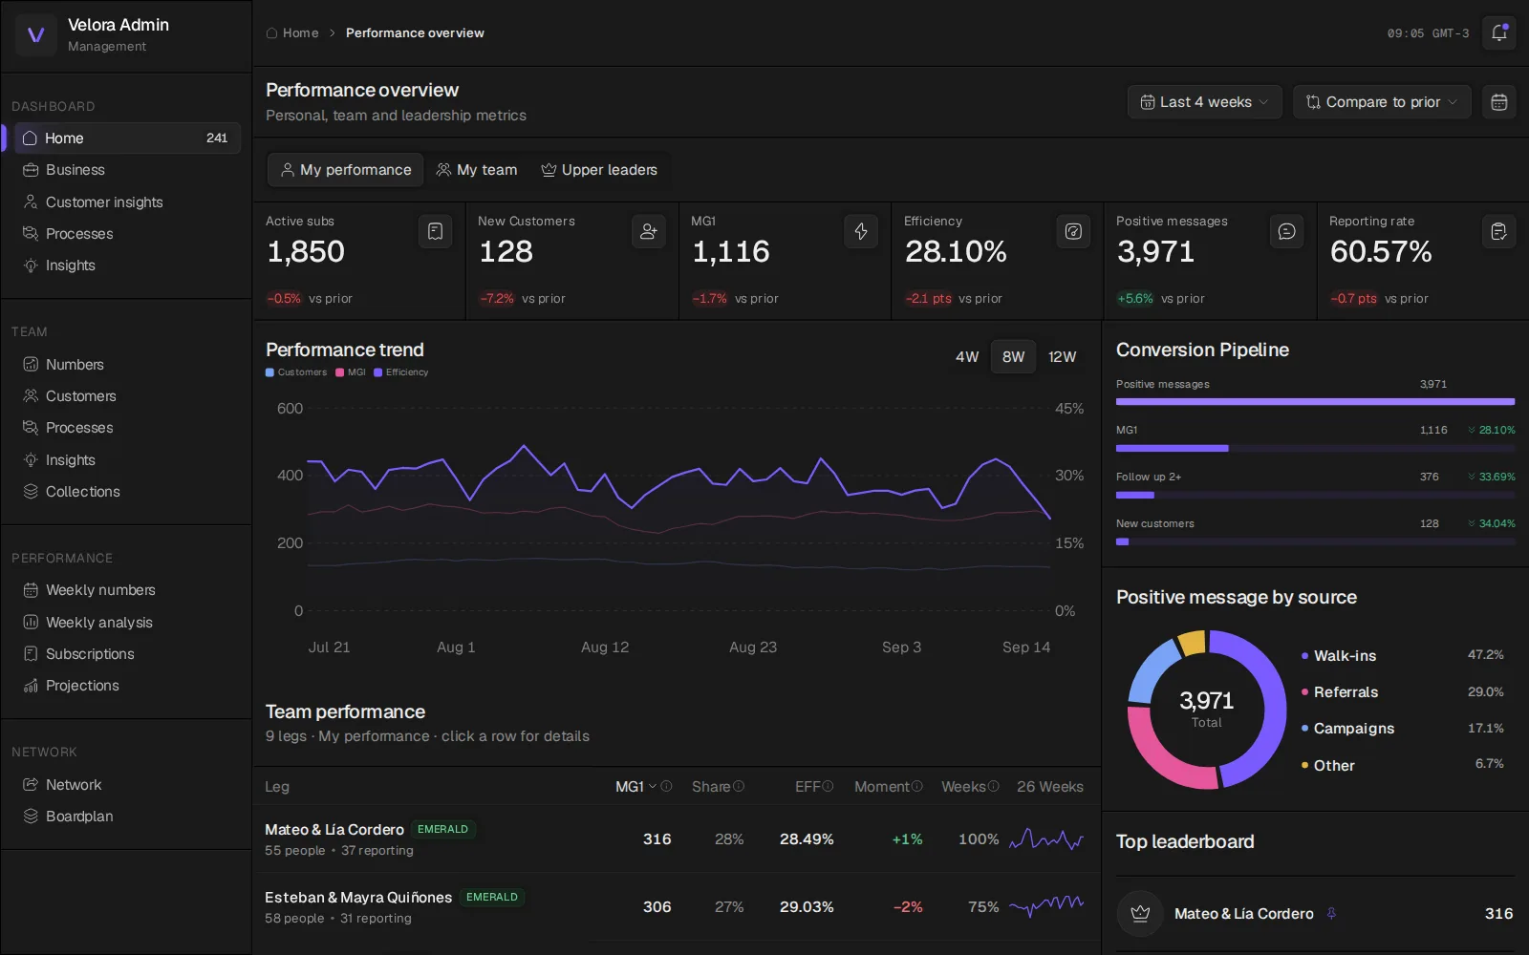The width and height of the screenshot is (1529, 955).
Task: Click the MG1 pipeline progress bar
Action: click(1315, 448)
